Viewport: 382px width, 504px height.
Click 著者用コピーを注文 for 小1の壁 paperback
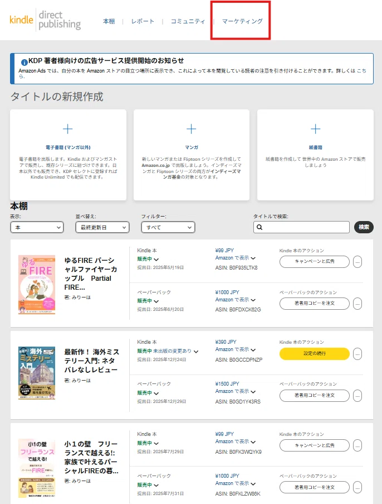point(314,487)
